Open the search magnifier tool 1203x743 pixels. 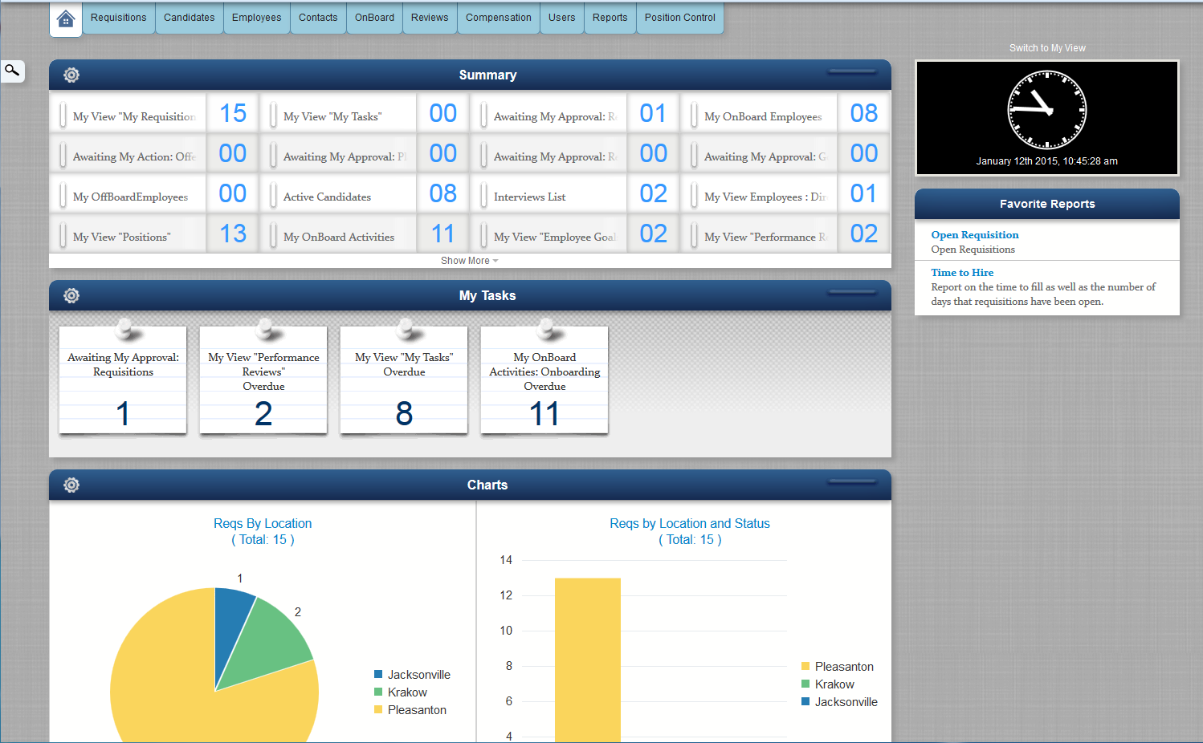click(12, 71)
